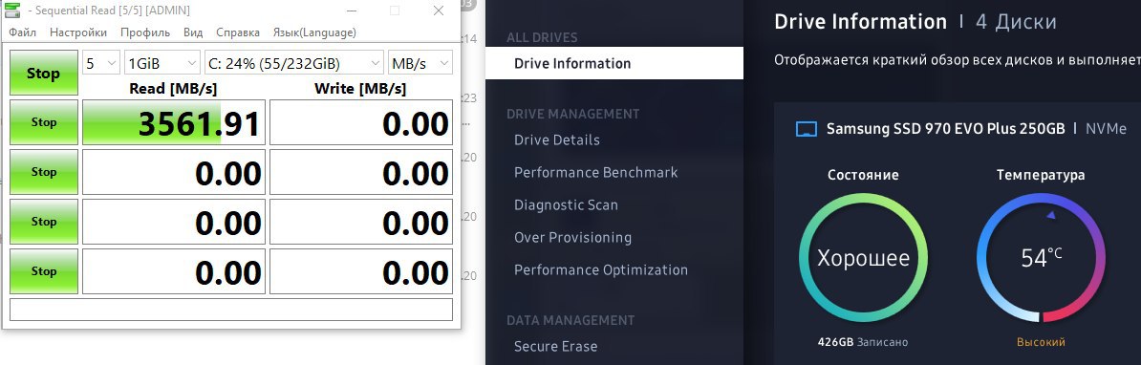
Task: Expand the 1GiB test size dropdown
Action: coord(162,63)
